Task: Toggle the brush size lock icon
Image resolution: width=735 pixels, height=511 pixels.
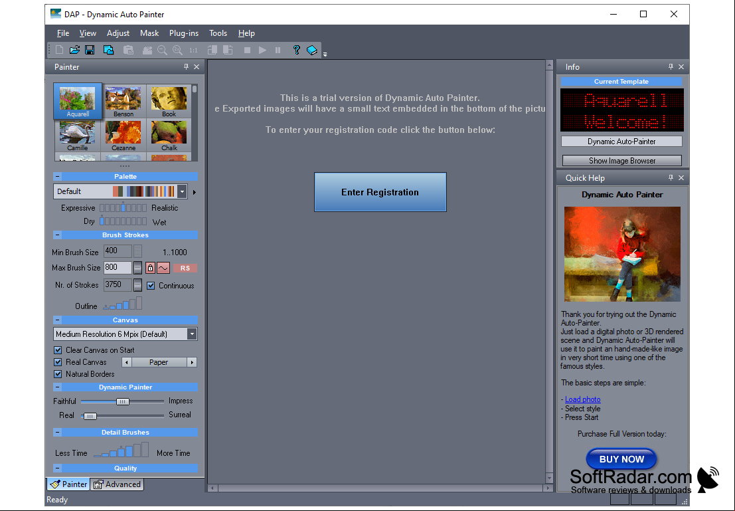Action: pos(150,268)
